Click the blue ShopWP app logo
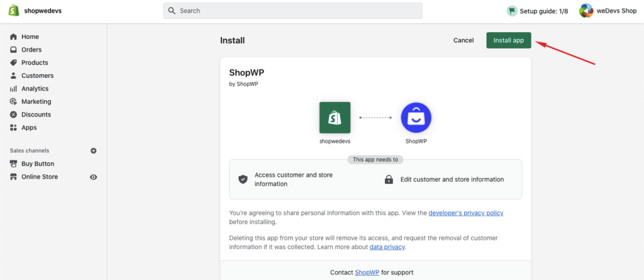Image resolution: width=644 pixels, height=280 pixels. [x=416, y=118]
